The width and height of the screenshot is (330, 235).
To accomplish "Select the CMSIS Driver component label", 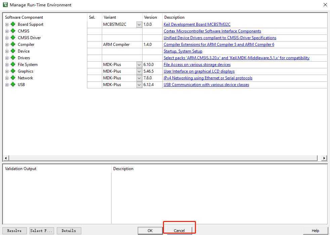I will click(29, 38).
